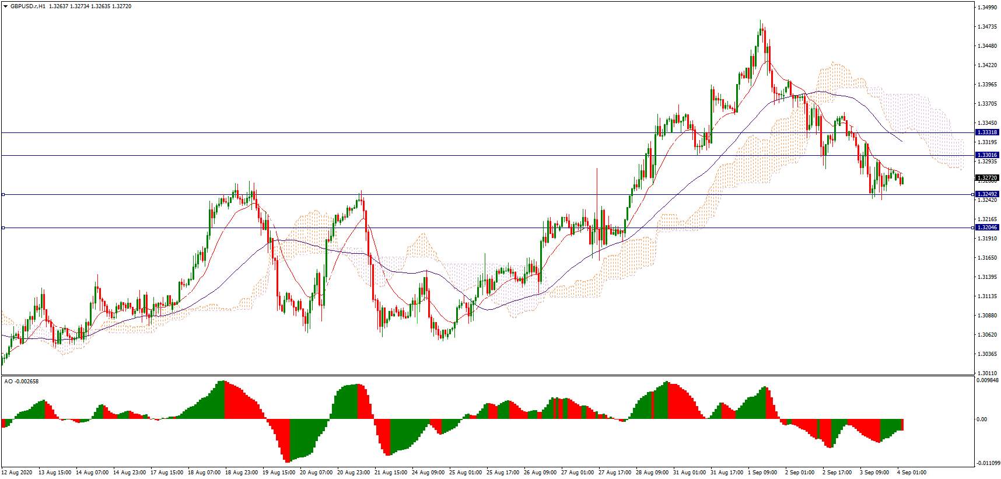The width and height of the screenshot is (1001, 479).
Task: Click the 1.31395 price scale value
Action: (987, 277)
